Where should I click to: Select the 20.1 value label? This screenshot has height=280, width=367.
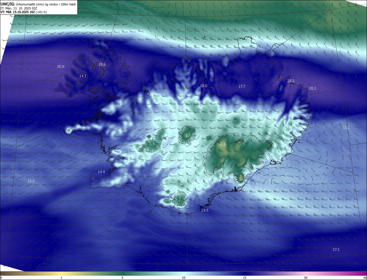(312, 88)
